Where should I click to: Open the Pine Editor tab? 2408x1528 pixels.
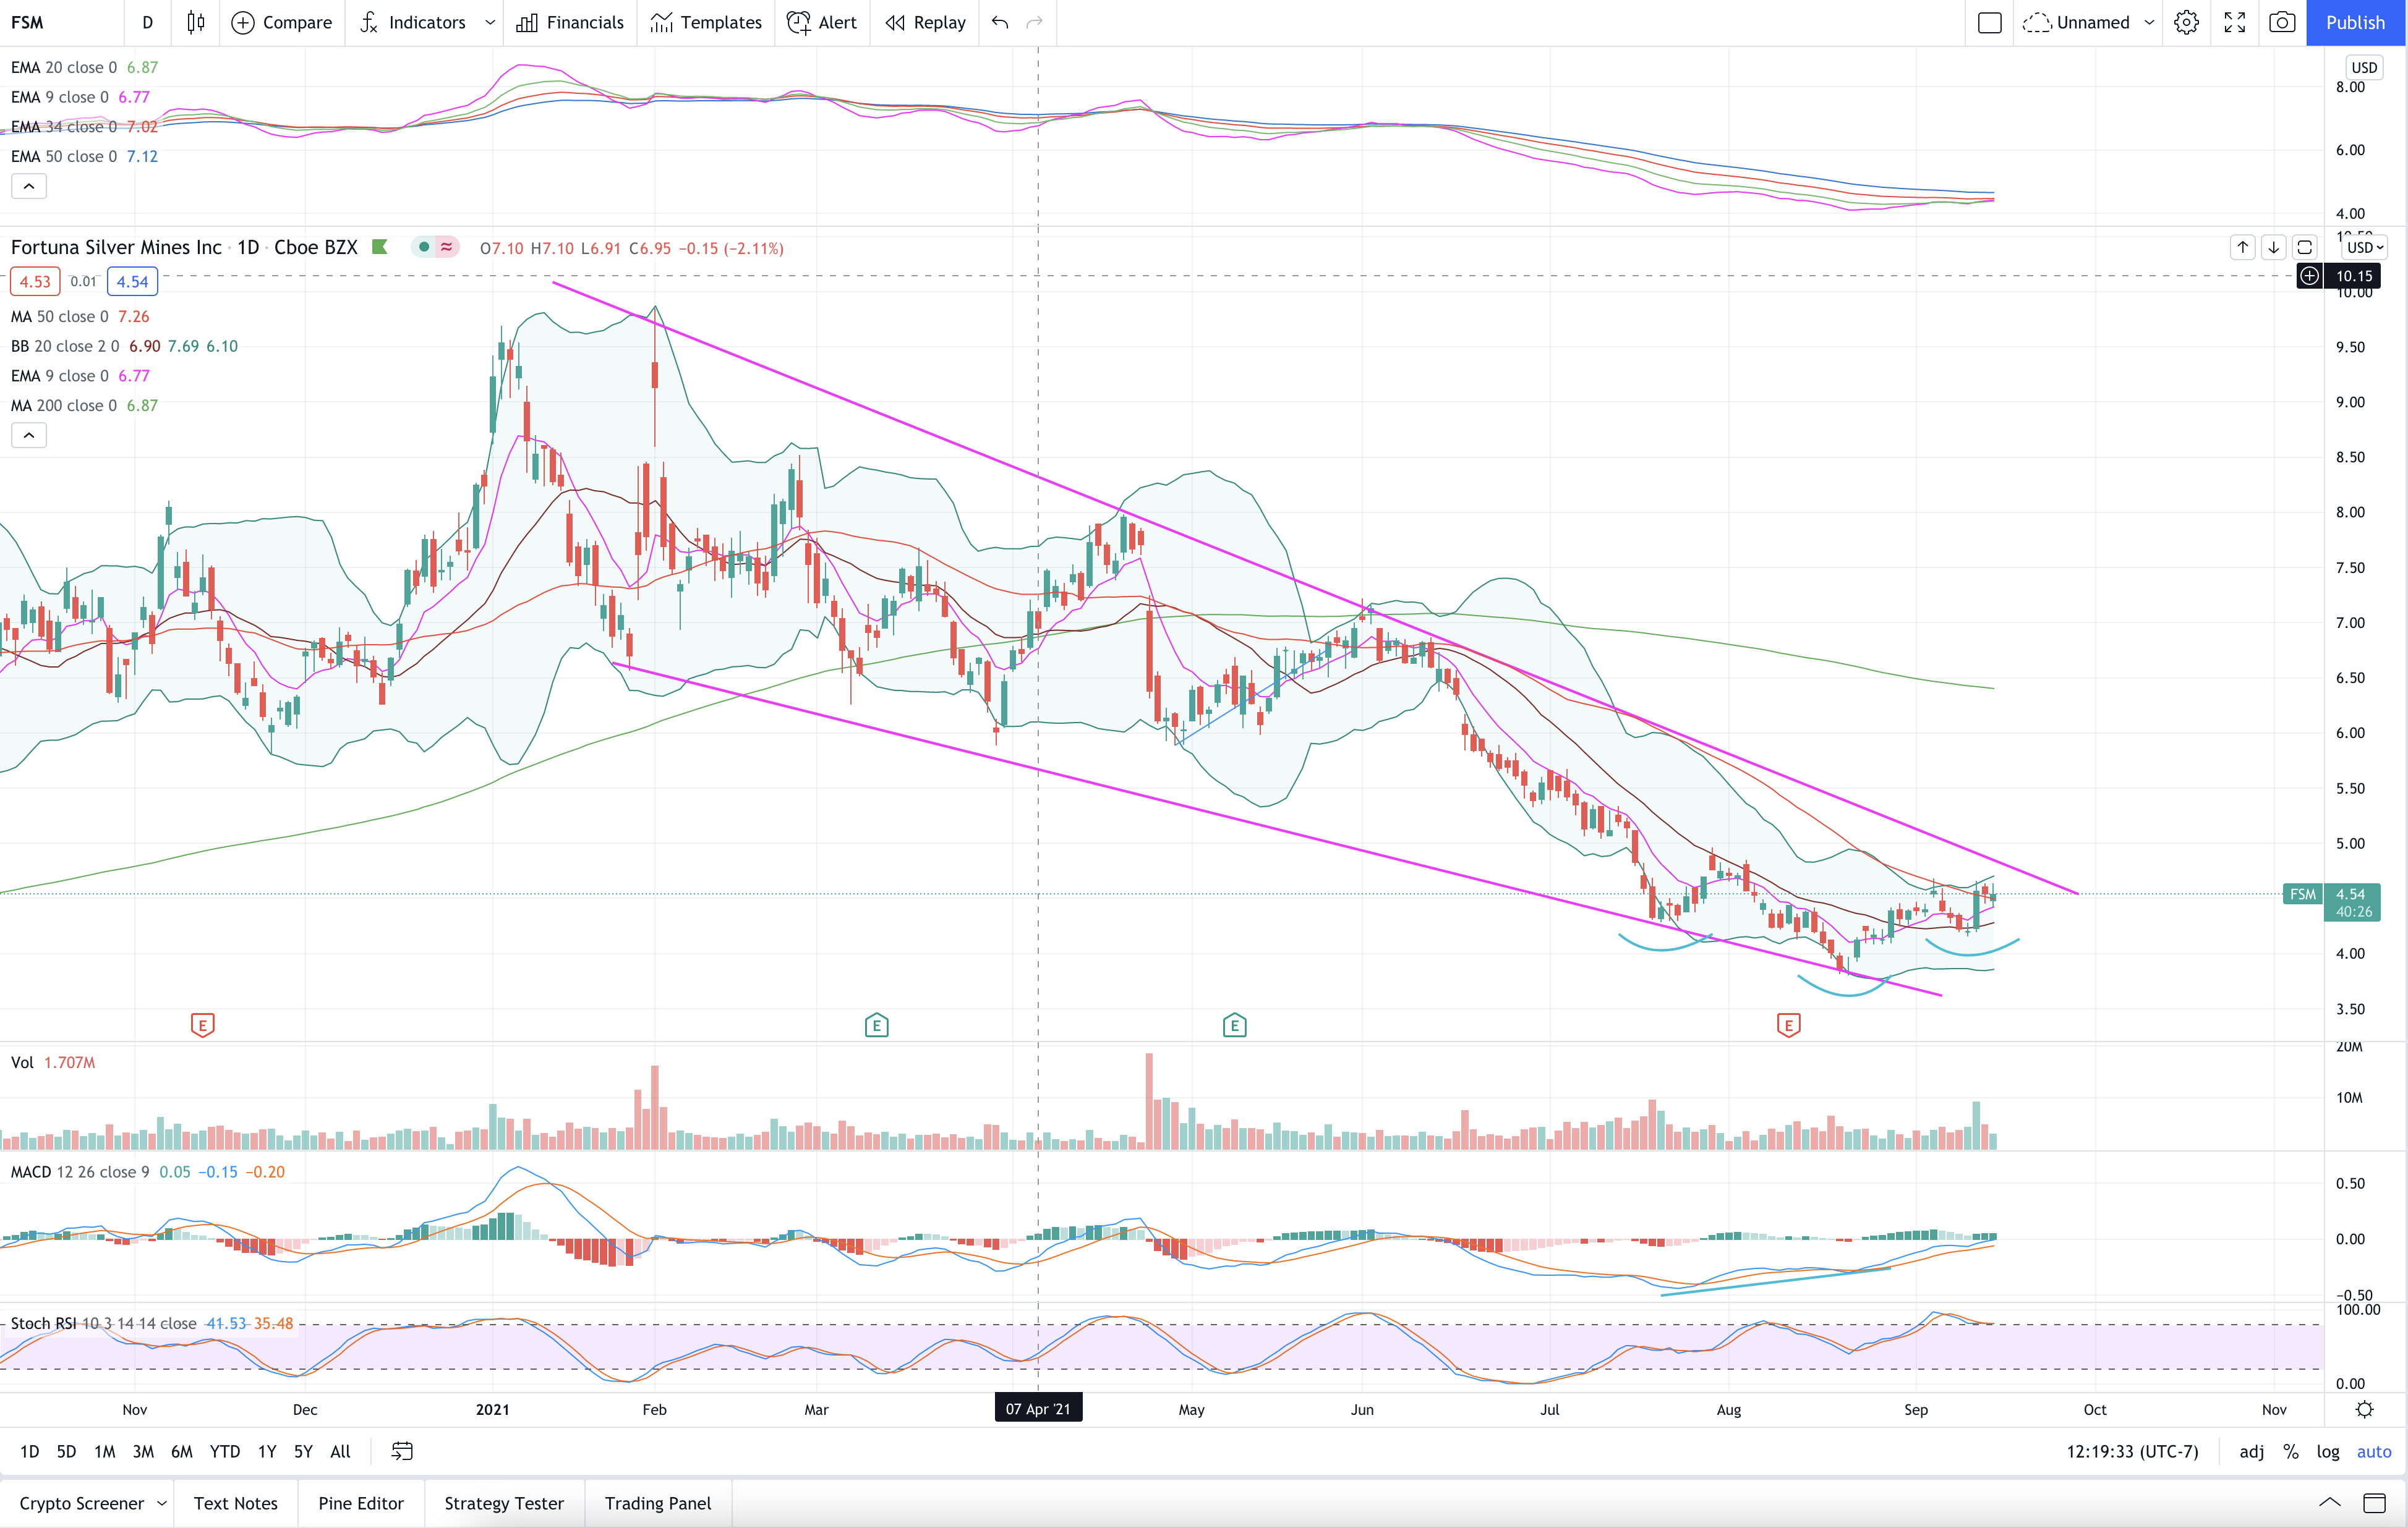click(360, 1503)
